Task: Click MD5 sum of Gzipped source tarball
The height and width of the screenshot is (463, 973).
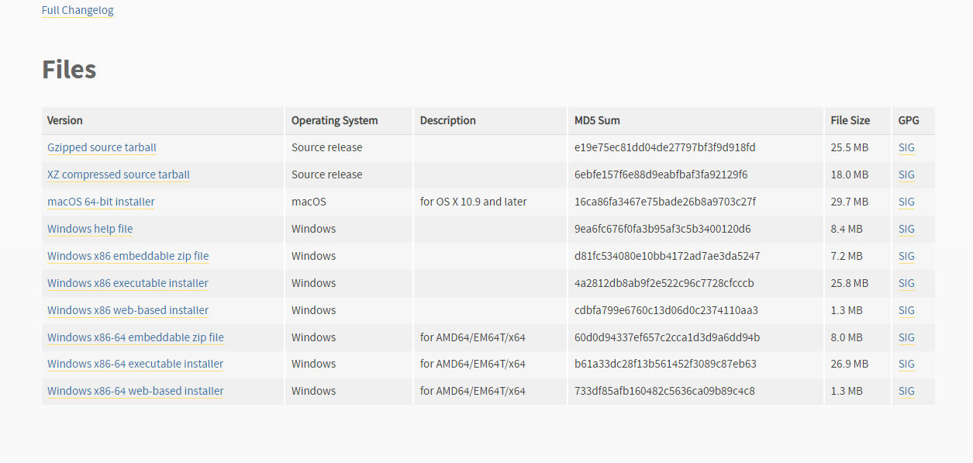Action: point(664,147)
